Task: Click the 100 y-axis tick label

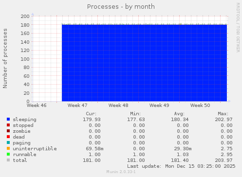Action: click(25, 59)
